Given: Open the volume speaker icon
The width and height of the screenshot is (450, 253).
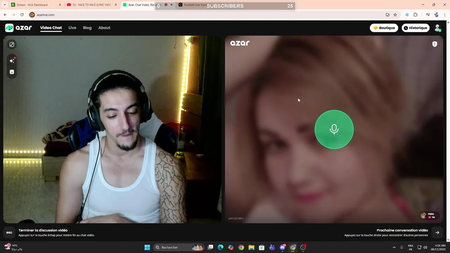Looking at the screenshot, I should click(425, 247).
